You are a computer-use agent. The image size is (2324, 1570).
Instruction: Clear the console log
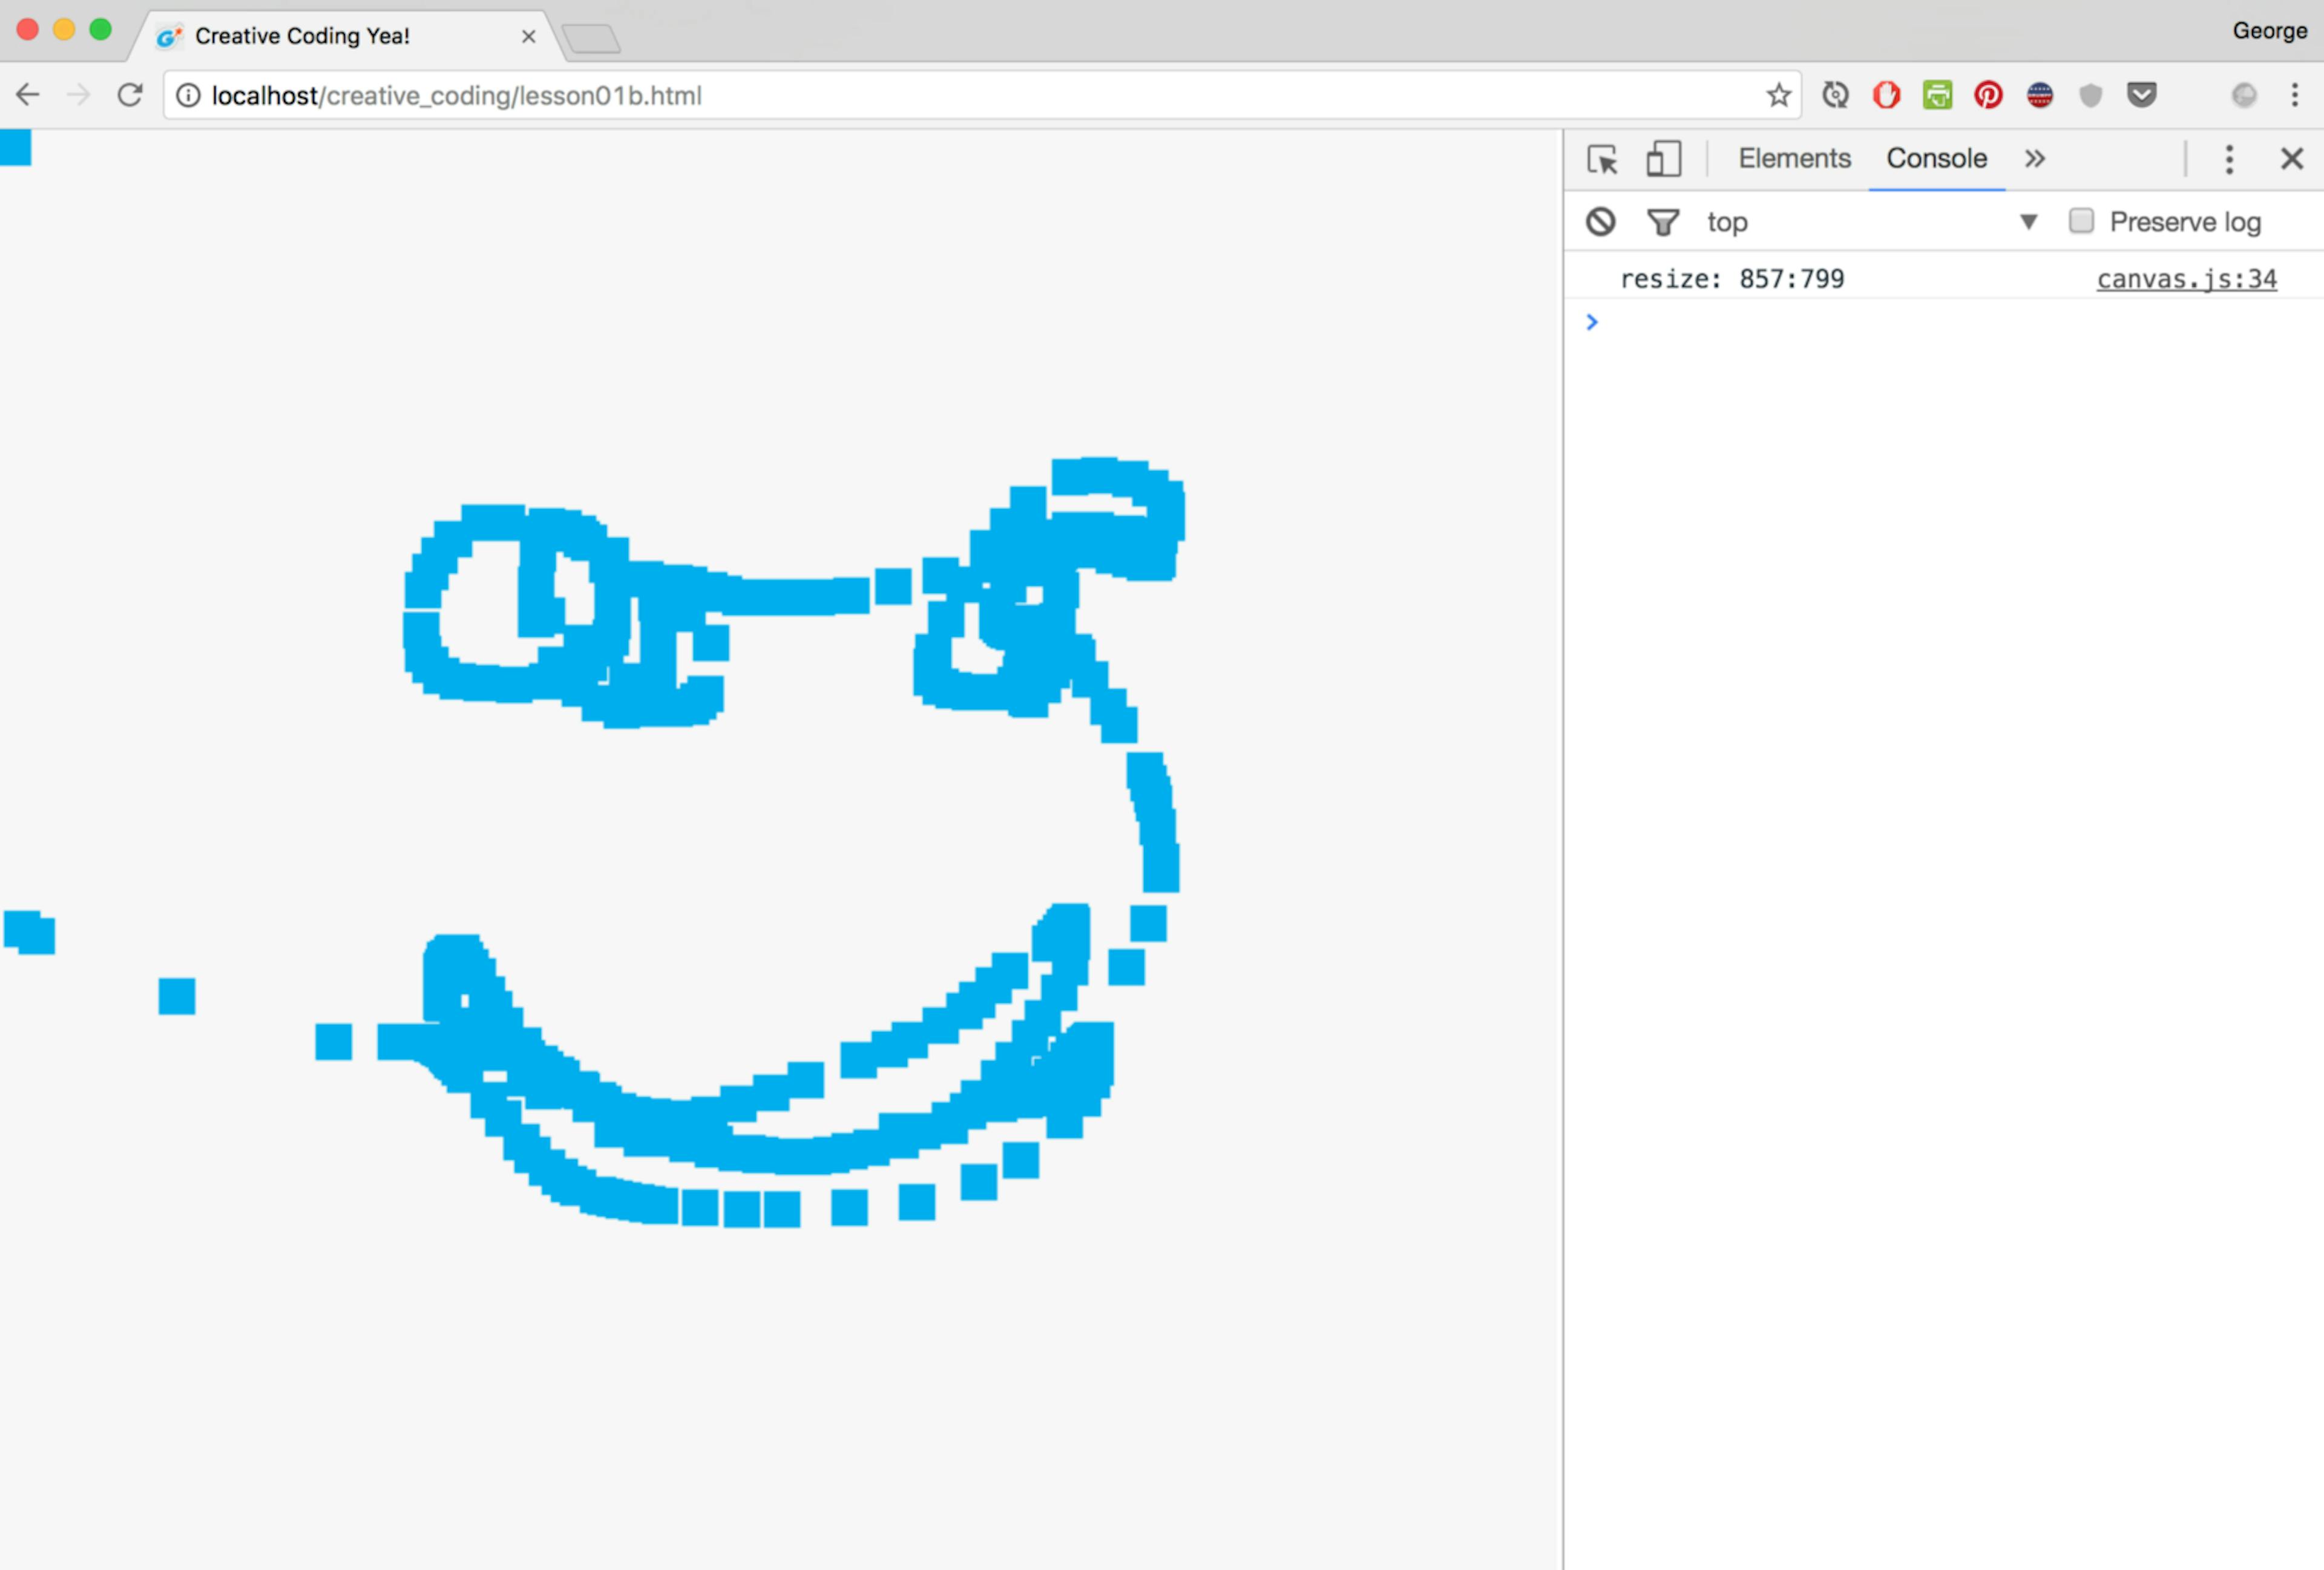[x=1600, y=222]
